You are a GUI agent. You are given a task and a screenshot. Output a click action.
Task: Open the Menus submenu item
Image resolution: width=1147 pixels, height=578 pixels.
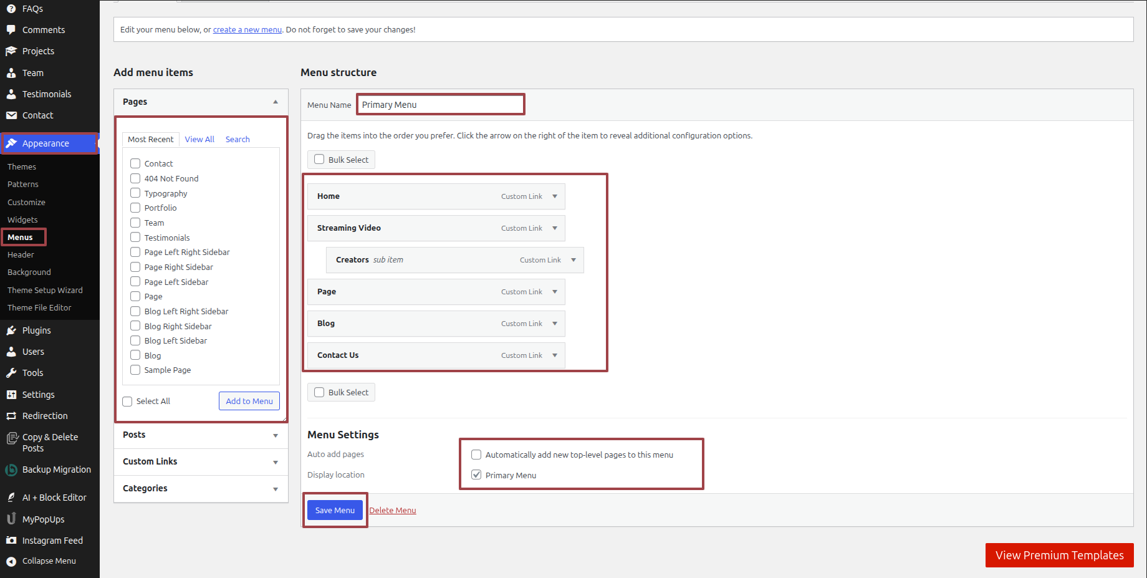(20, 238)
